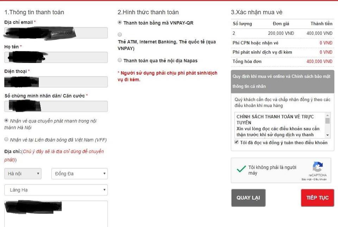338x227 pixels.
Task: Click the Họ tên name field
Action: point(56,57)
